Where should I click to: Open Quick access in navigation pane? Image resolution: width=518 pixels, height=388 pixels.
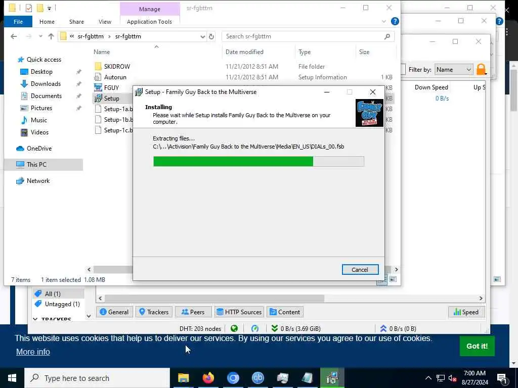click(x=44, y=60)
